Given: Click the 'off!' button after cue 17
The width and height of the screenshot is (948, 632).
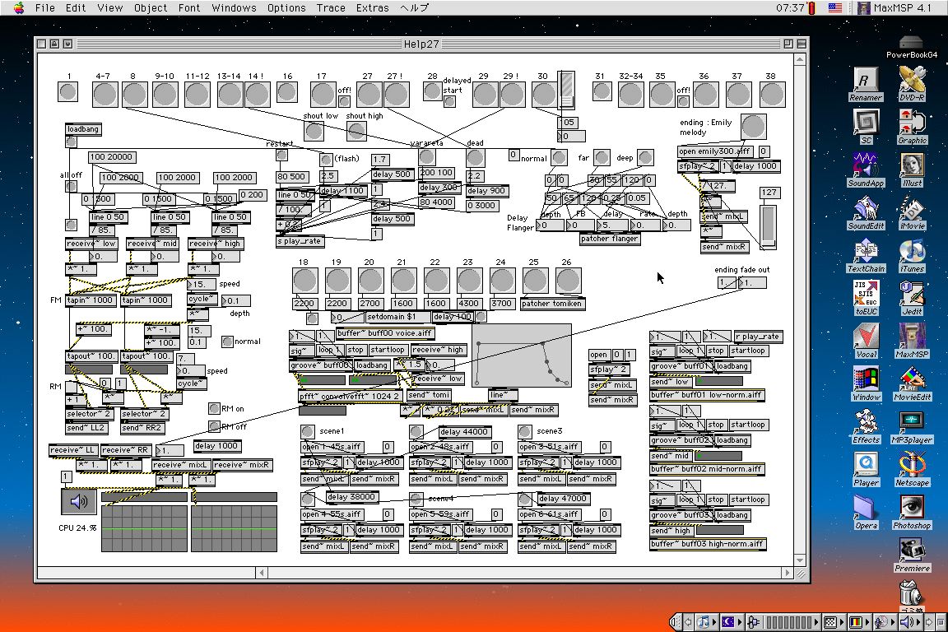Looking at the screenshot, I should point(344,101).
